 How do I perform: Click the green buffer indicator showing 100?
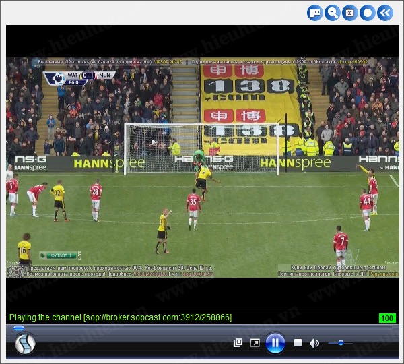tap(386, 318)
